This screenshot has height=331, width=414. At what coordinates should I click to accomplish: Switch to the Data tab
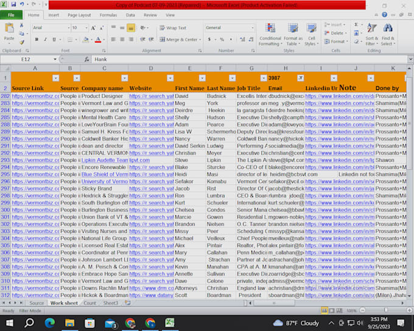[130, 15]
